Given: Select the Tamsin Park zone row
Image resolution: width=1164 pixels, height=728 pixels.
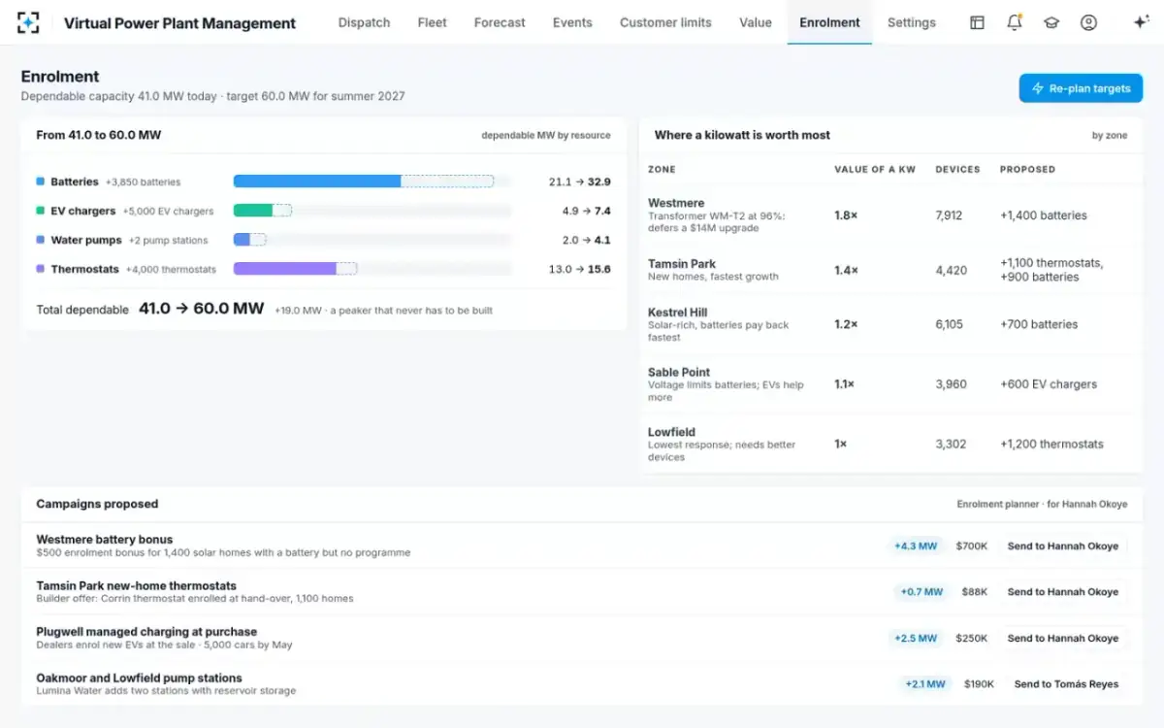Looking at the screenshot, I should coord(890,270).
